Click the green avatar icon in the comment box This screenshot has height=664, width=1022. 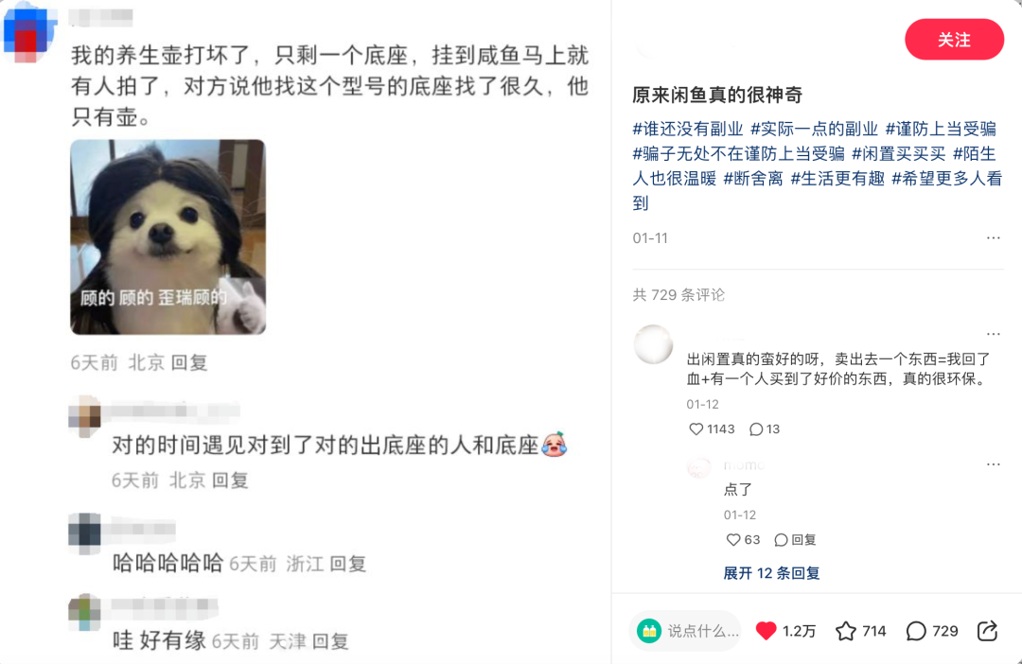pos(649,631)
